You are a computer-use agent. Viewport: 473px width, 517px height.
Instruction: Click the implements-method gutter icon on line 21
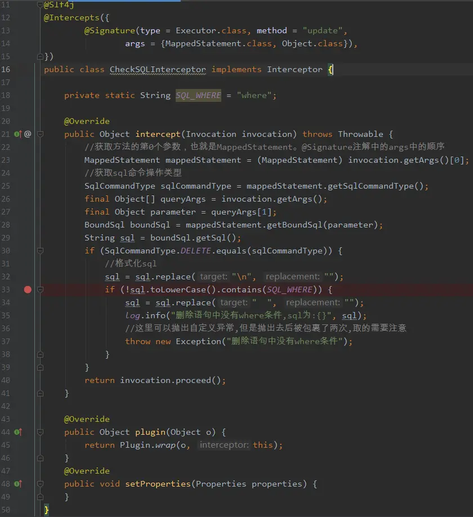coord(18,134)
